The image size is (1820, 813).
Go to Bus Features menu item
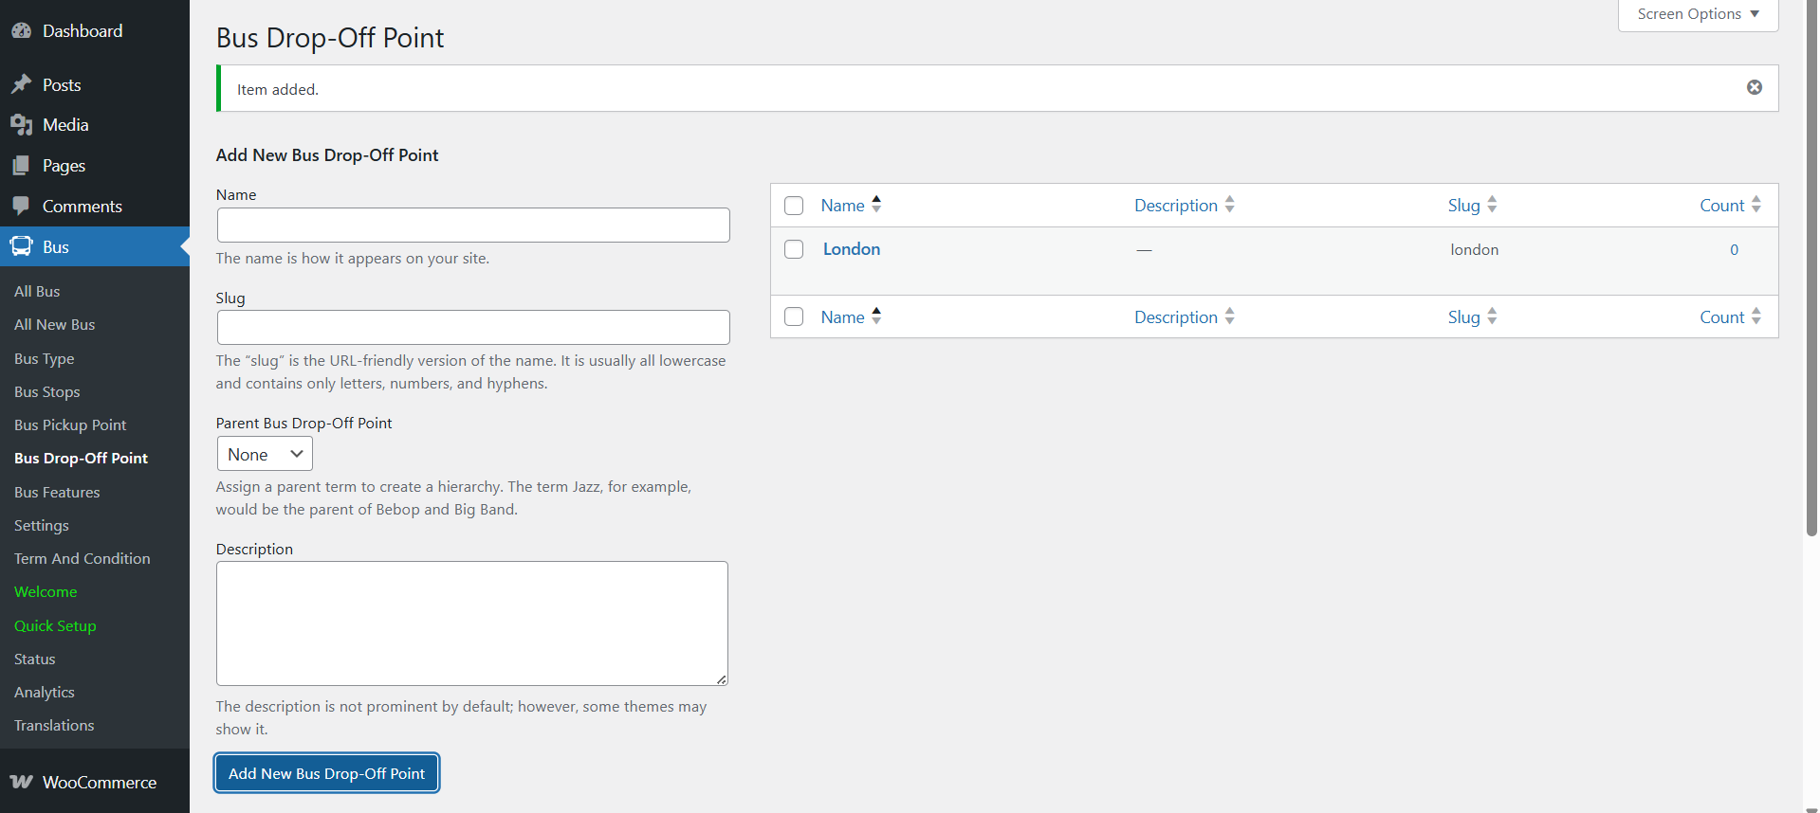(x=57, y=493)
